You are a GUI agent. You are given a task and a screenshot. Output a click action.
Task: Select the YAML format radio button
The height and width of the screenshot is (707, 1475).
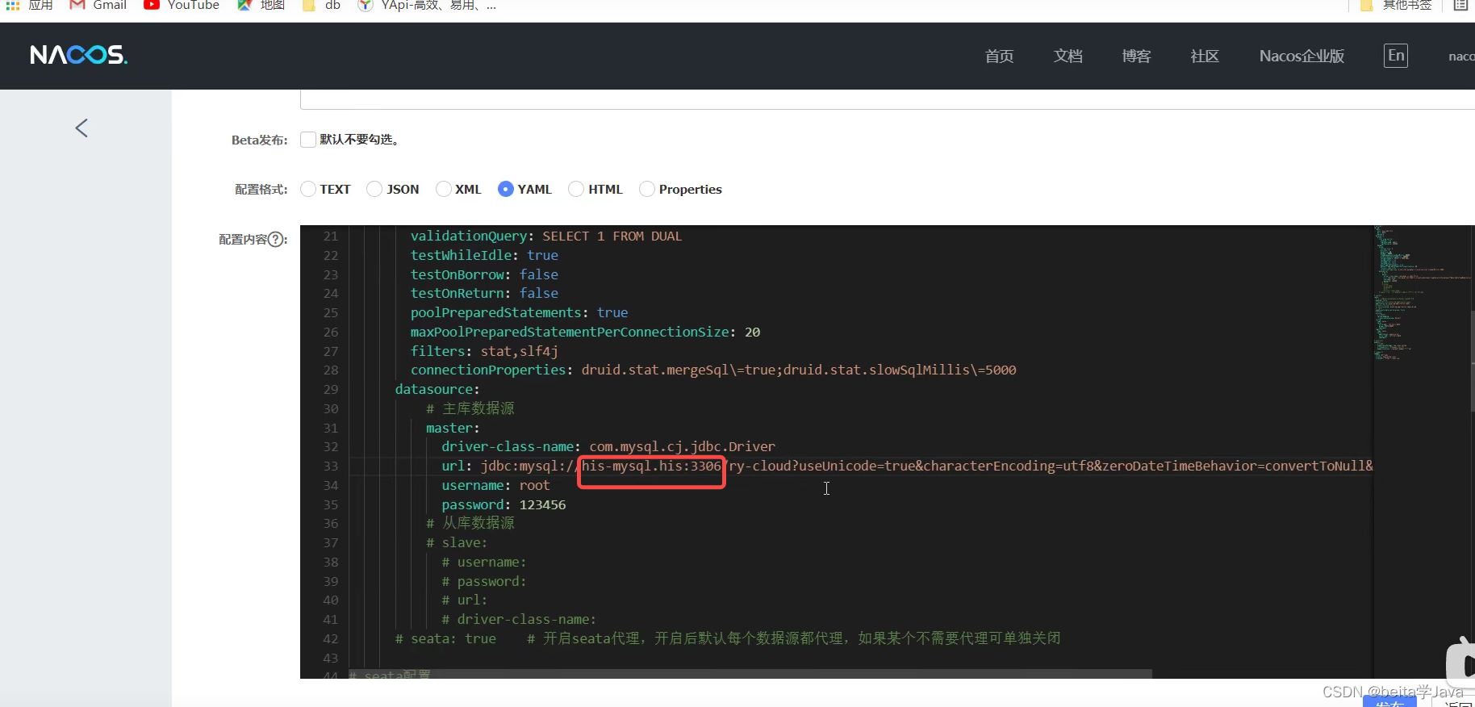coord(506,189)
